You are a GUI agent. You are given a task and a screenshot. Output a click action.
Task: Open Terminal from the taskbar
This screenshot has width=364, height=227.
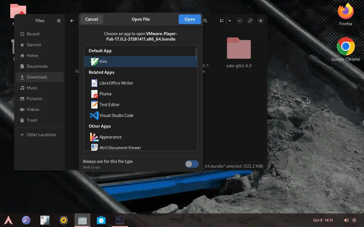click(120, 220)
